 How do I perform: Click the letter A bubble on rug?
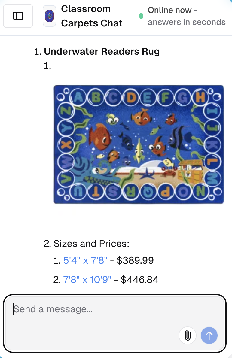(x=78, y=97)
